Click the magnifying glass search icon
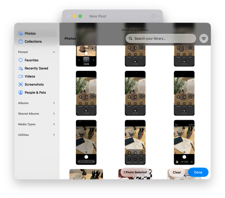225x198 pixels. pyautogui.click(x=131, y=38)
